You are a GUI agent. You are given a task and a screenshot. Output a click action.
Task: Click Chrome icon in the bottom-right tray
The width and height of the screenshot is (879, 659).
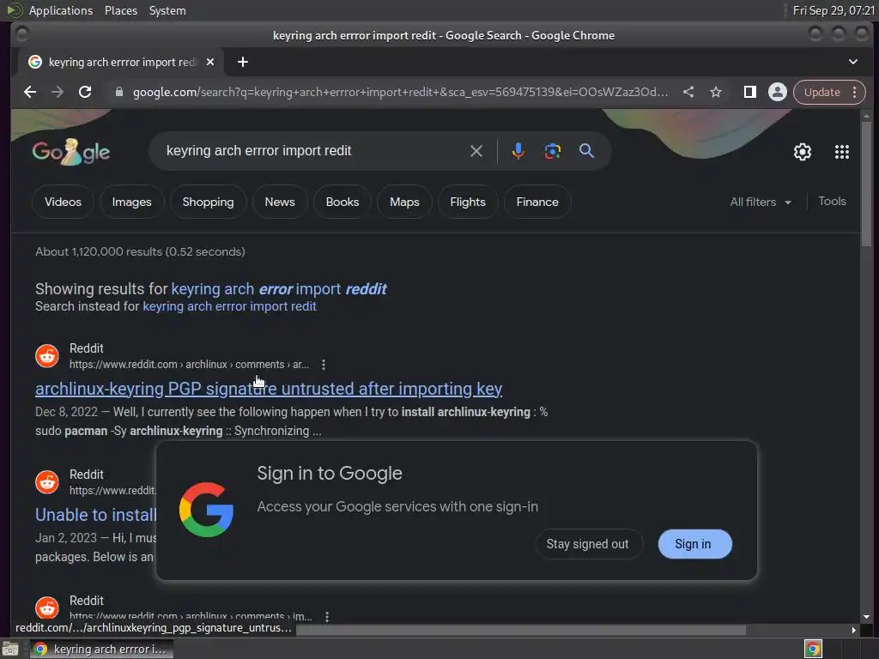click(x=813, y=650)
